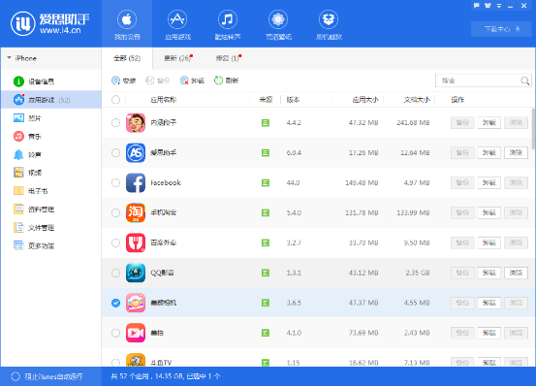
Task: Switch to the tab showing count 1
Action: coord(228,58)
